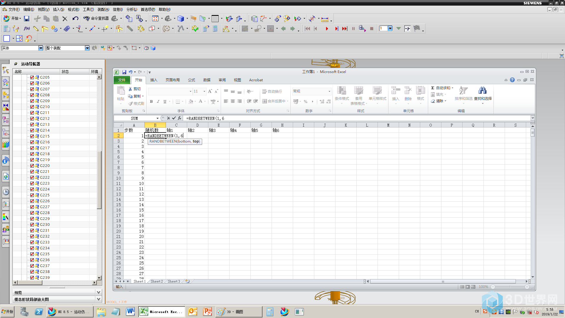Viewport: 565px width, 318px height.
Task: Click Excel format painter 格式刷
Action: point(136,104)
